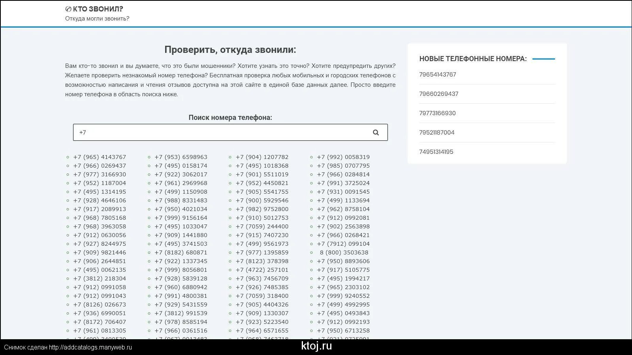The width and height of the screenshot is (632, 355).
Task: Open number +7 (952) 1187004
Action: [x=100, y=183]
